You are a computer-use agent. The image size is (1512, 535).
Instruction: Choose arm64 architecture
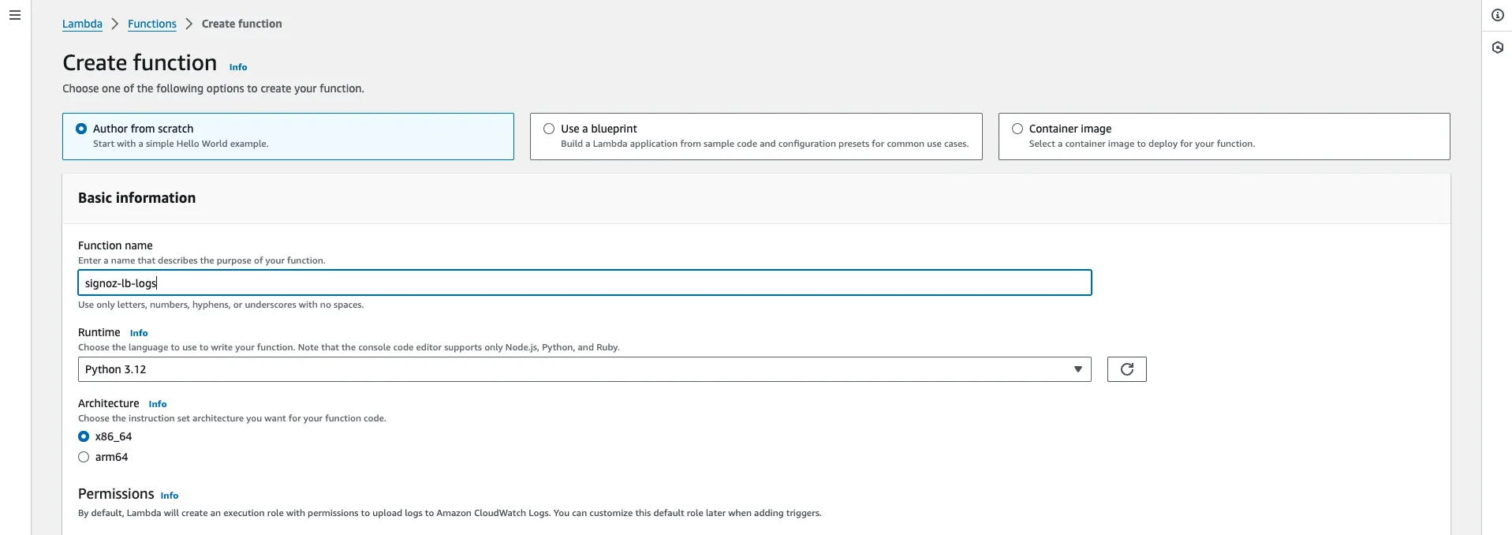tap(84, 457)
